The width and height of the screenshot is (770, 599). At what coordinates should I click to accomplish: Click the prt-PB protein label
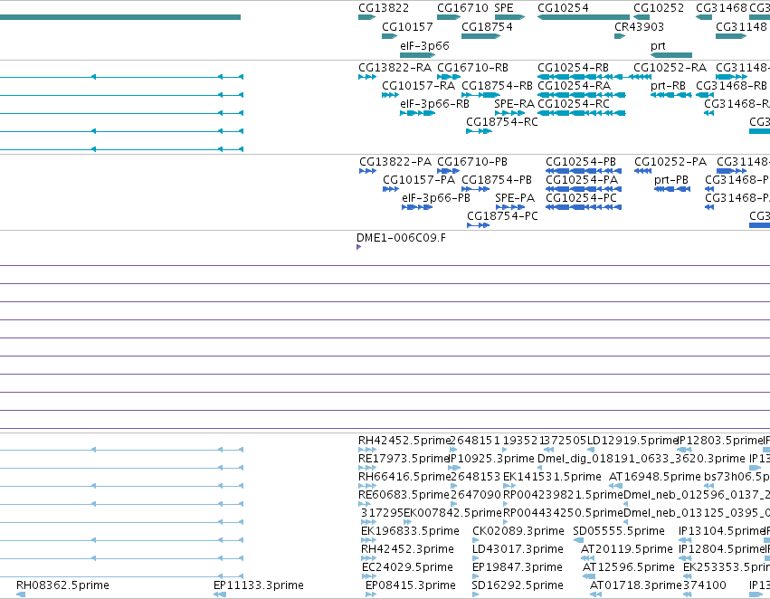click(x=671, y=180)
